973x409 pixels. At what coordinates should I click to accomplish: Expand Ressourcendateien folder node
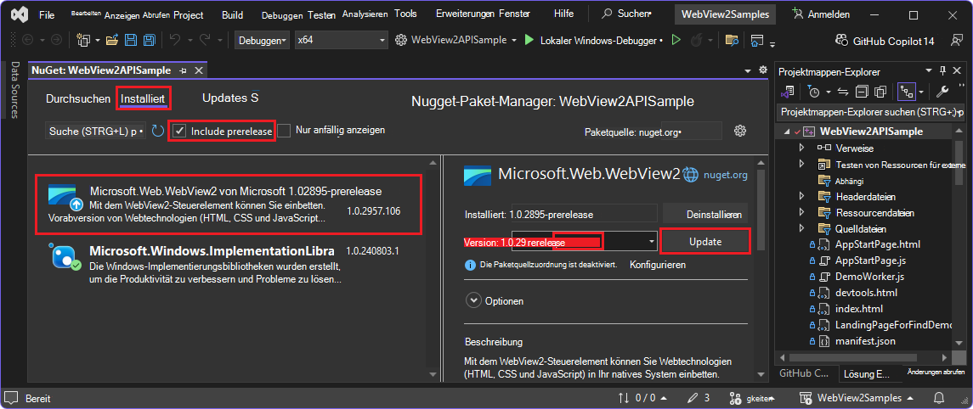(x=801, y=212)
